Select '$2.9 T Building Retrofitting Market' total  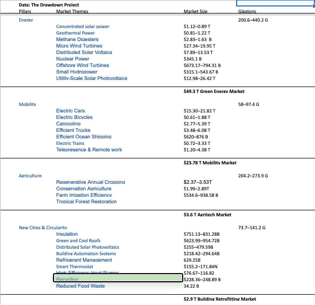point(220,299)
